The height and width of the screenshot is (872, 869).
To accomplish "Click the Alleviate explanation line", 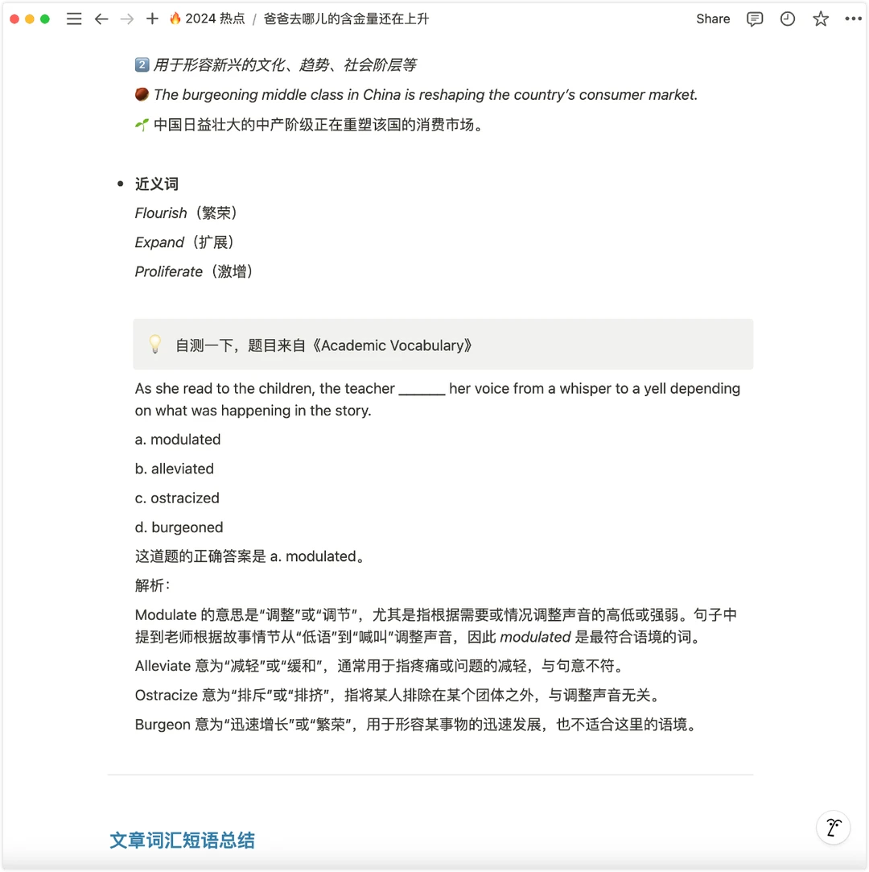I will [381, 666].
